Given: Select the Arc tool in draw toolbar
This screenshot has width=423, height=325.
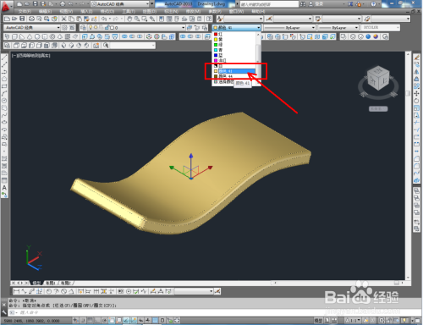Looking at the screenshot, I should [x=4, y=93].
